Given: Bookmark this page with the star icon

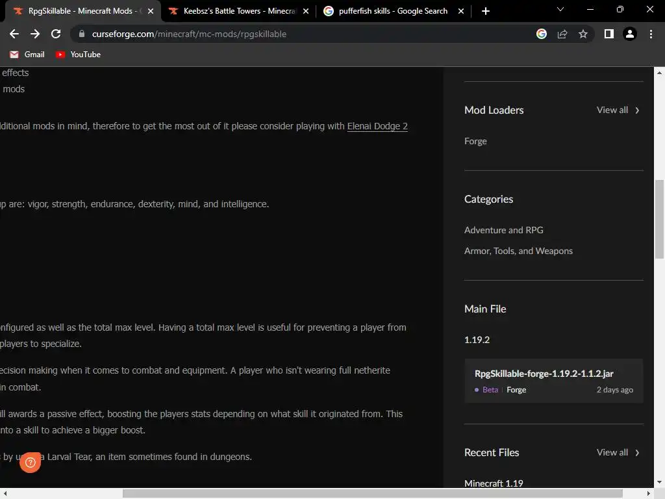Looking at the screenshot, I should [583, 34].
